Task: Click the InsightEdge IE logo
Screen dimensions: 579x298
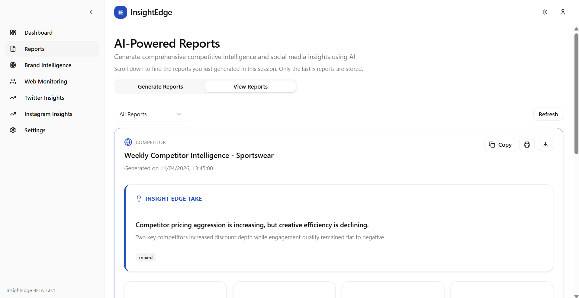Action: tap(121, 12)
